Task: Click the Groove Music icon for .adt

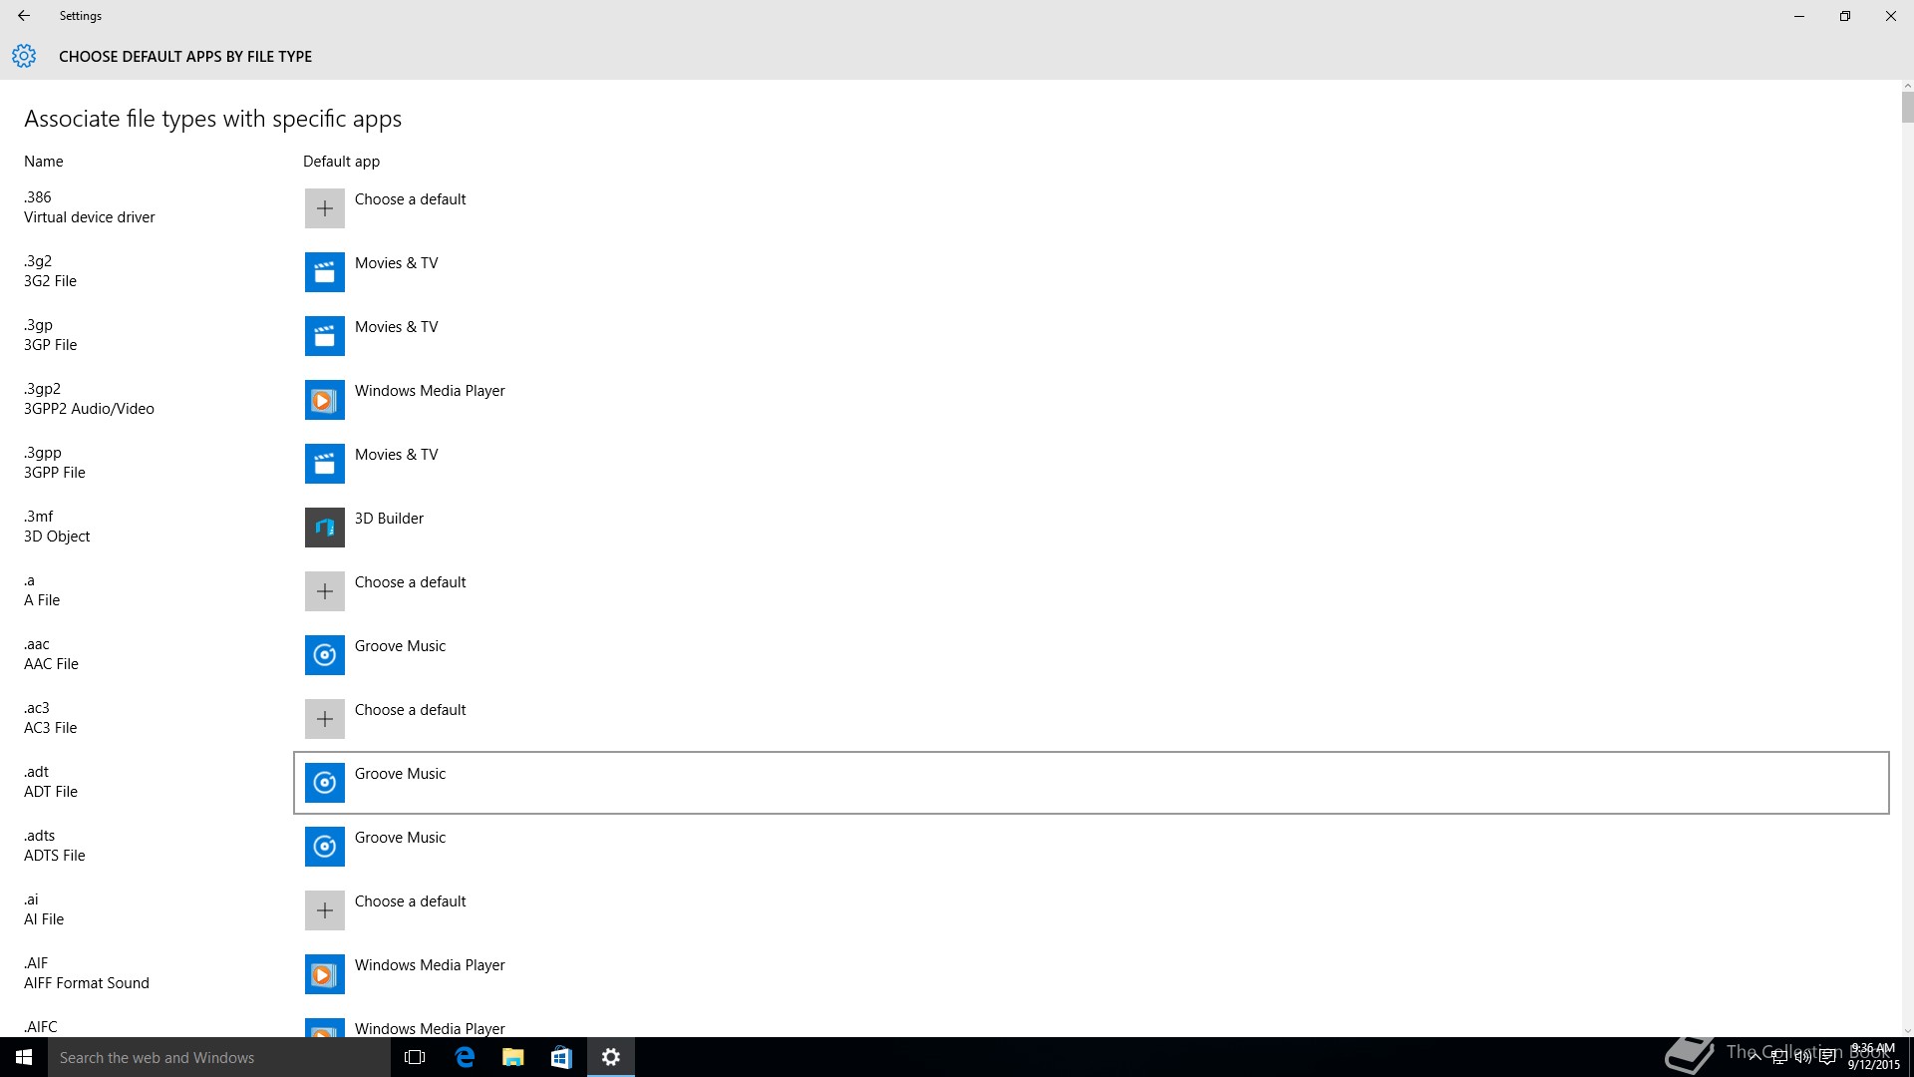Action: [325, 783]
